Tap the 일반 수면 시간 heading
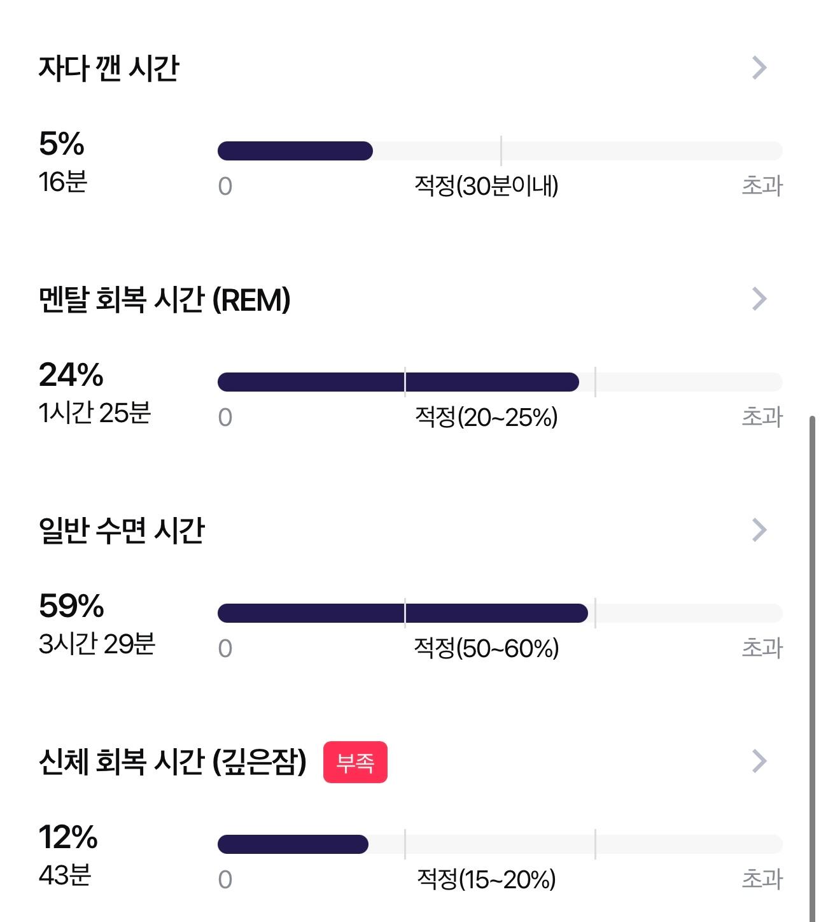Screen dimensions: 821x922 pyautogui.click(x=122, y=530)
